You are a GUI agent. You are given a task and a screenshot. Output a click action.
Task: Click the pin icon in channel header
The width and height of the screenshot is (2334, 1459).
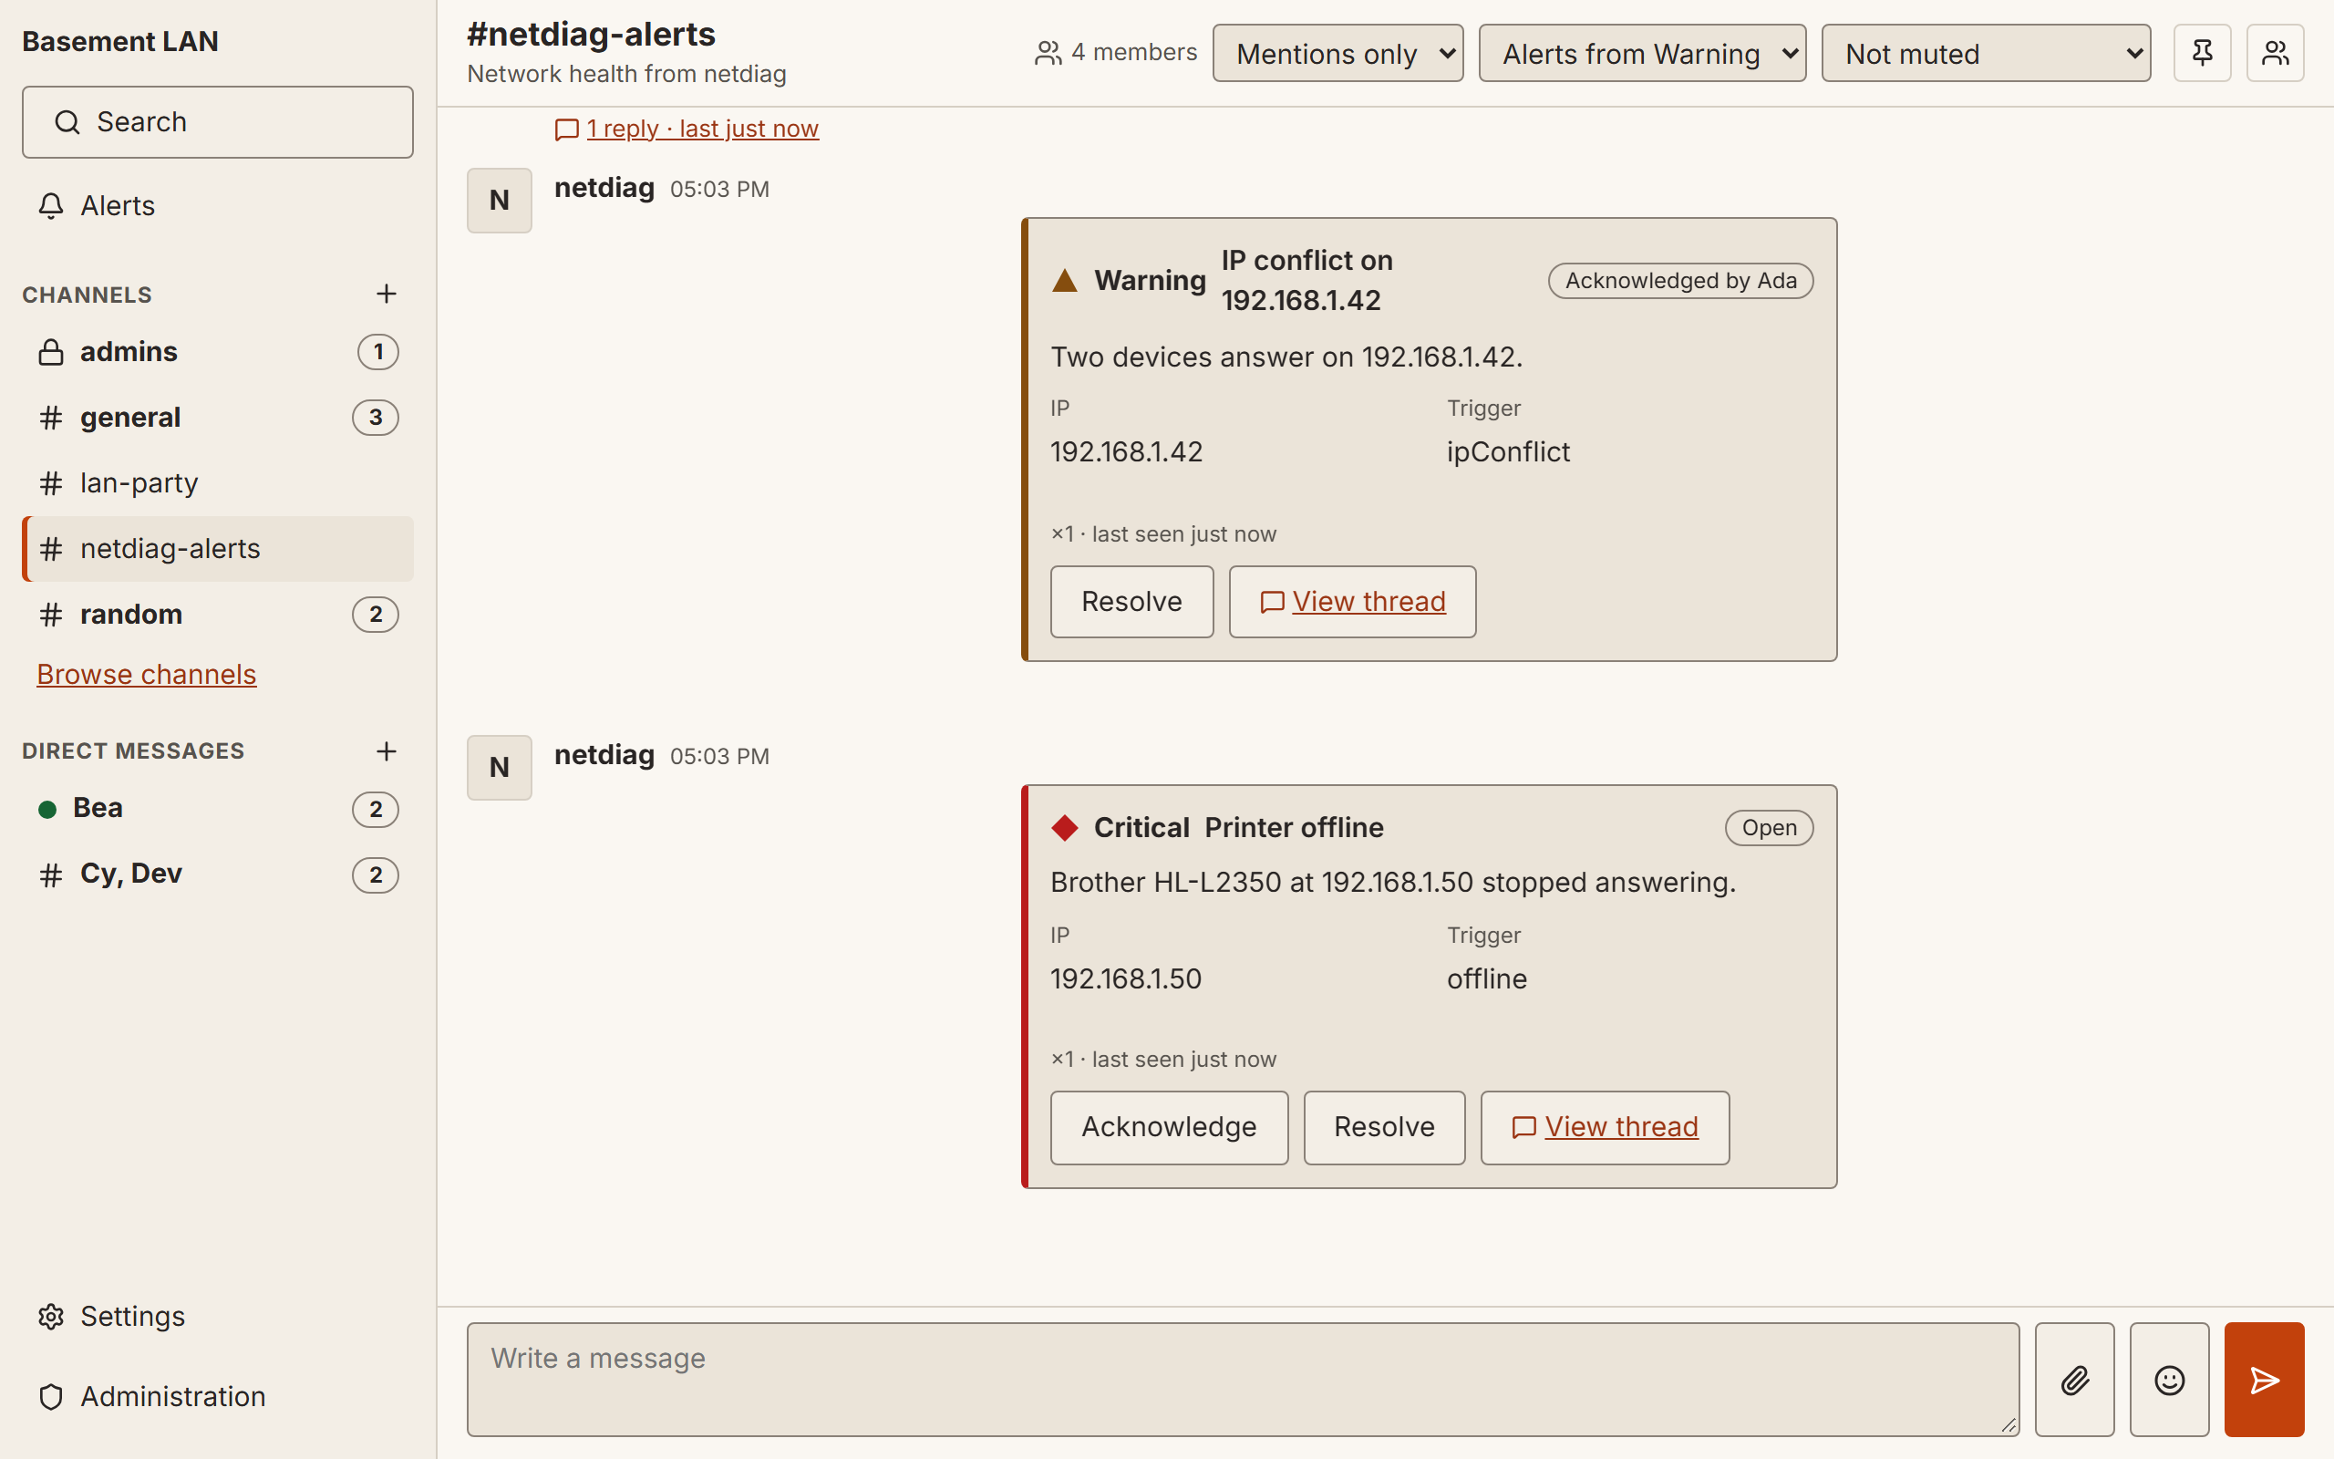click(x=2202, y=53)
